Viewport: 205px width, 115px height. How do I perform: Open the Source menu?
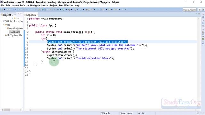15,5
